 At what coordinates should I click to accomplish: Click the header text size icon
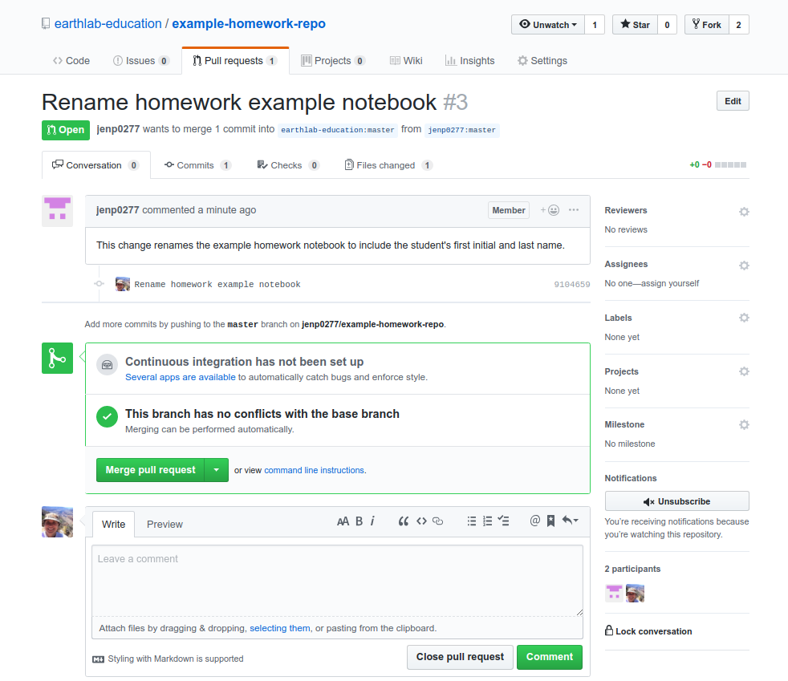pyautogui.click(x=343, y=521)
